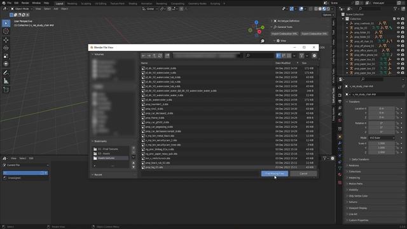Open the Tool properties tab icon
The width and height of the screenshot is (407, 229).
pos(340,88)
